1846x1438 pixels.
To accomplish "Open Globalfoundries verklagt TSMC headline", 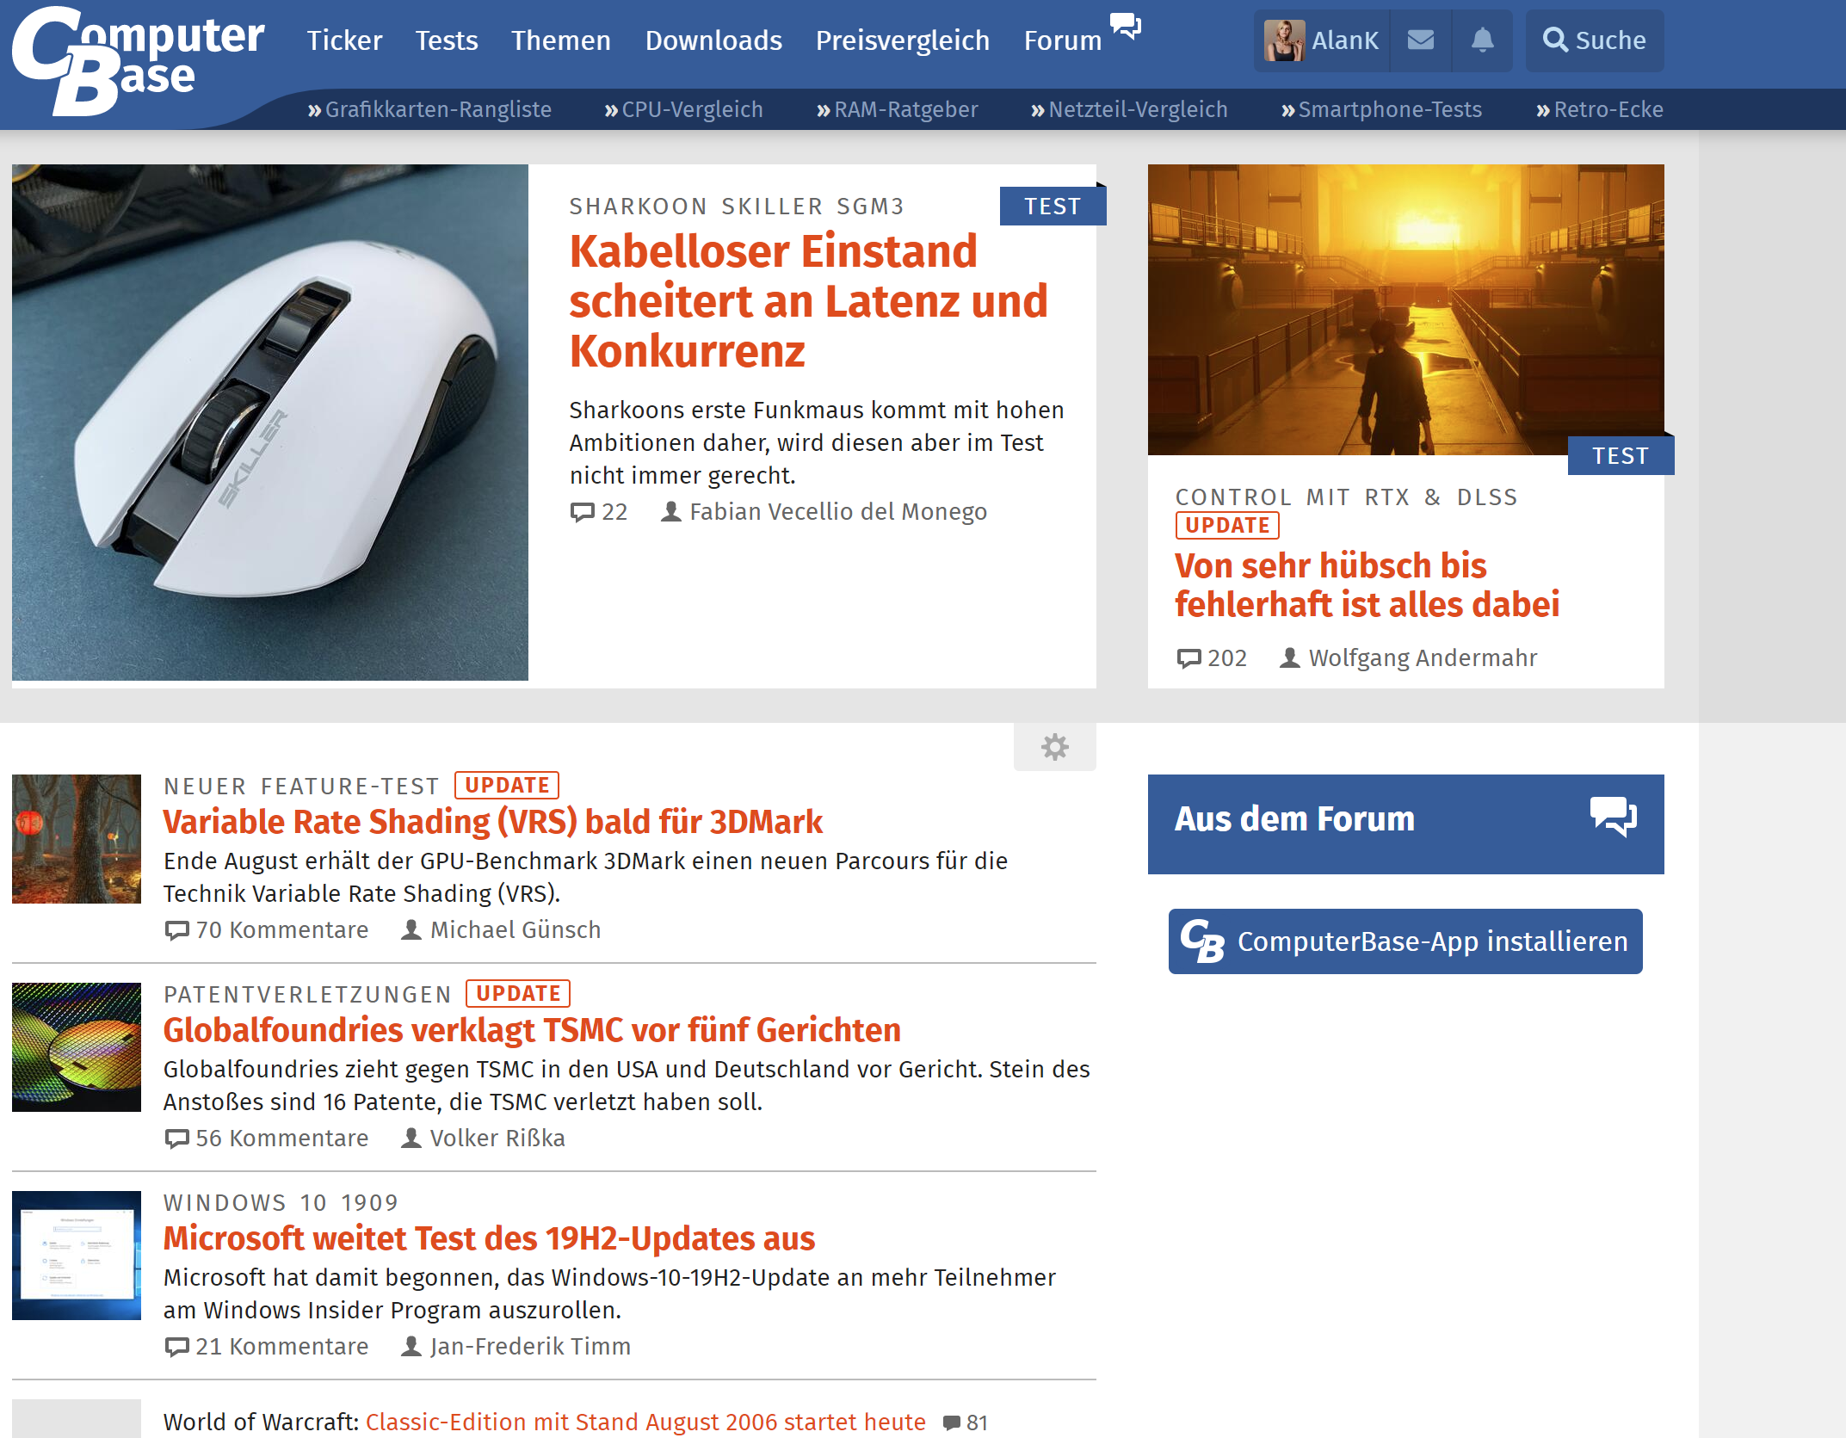I will click(x=532, y=1030).
